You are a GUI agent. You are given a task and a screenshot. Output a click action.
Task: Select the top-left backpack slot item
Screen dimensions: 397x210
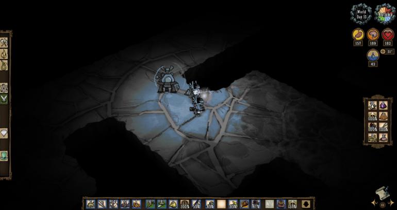click(x=372, y=105)
